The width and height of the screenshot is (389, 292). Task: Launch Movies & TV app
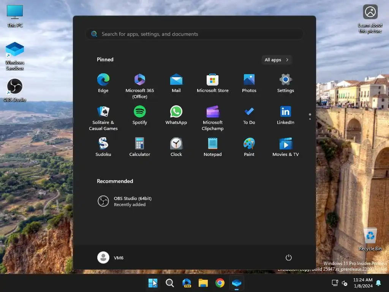click(286, 147)
